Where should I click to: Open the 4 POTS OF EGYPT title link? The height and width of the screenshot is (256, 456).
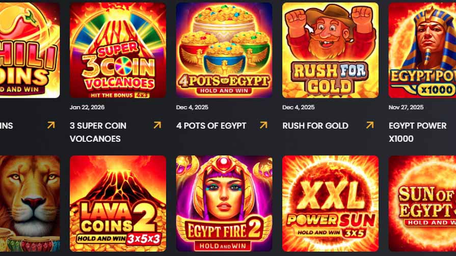pyautogui.click(x=211, y=126)
